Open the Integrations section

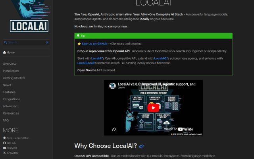click(12, 99)
